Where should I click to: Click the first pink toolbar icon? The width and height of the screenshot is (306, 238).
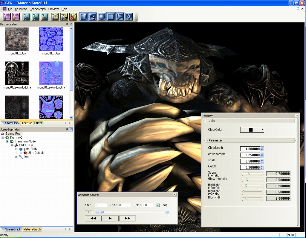tap(7, 17)
